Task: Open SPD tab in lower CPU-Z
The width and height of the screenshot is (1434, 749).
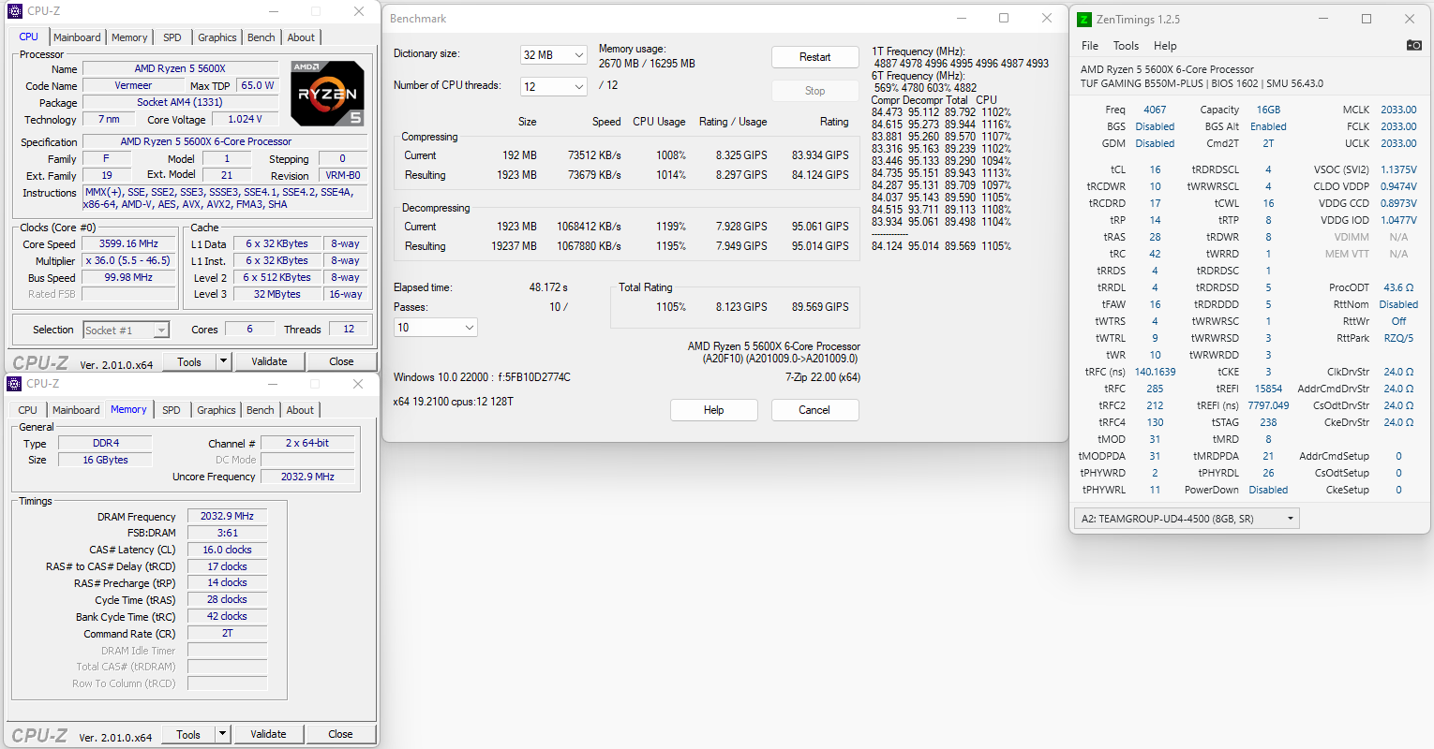Action: (172, 410)
